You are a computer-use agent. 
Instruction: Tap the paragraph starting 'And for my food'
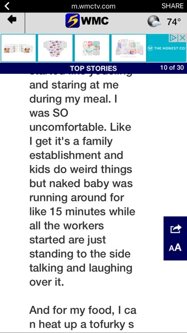click(82, 318)
